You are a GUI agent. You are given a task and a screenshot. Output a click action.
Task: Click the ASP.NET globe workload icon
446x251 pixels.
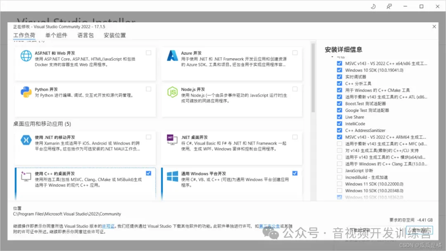click(26, 56)
